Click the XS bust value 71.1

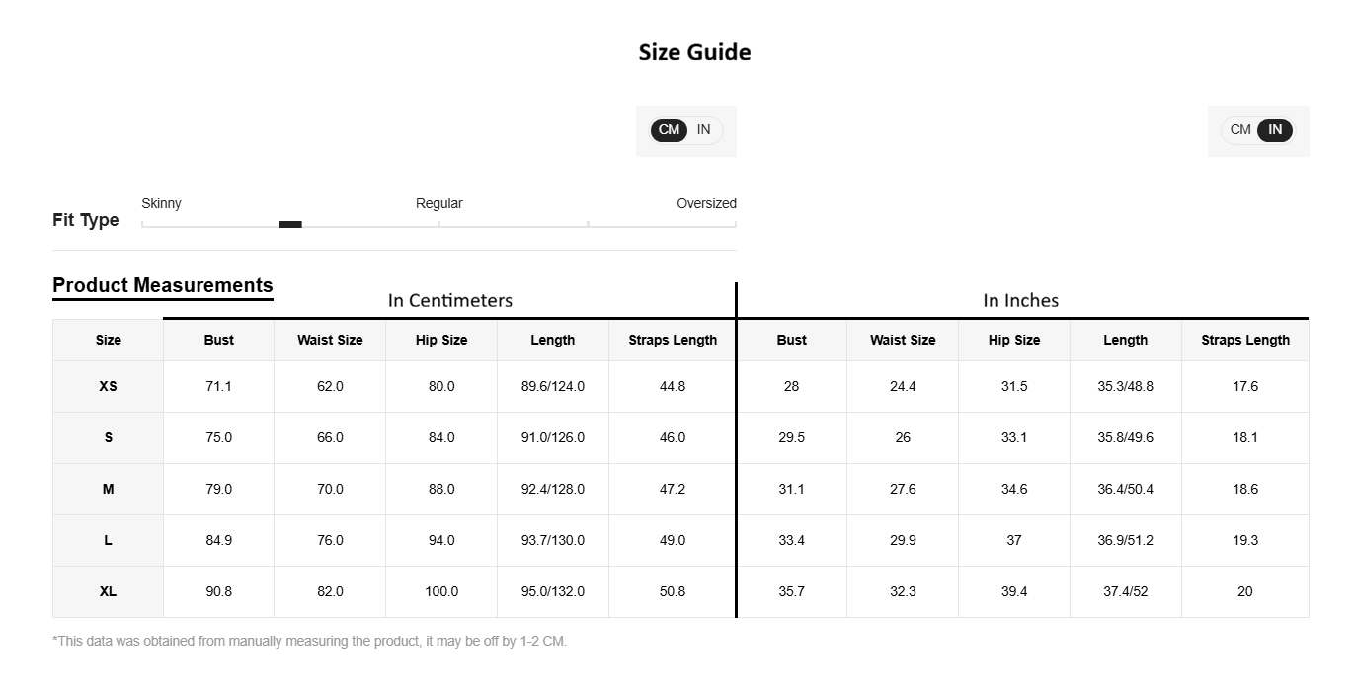(219, 386)
